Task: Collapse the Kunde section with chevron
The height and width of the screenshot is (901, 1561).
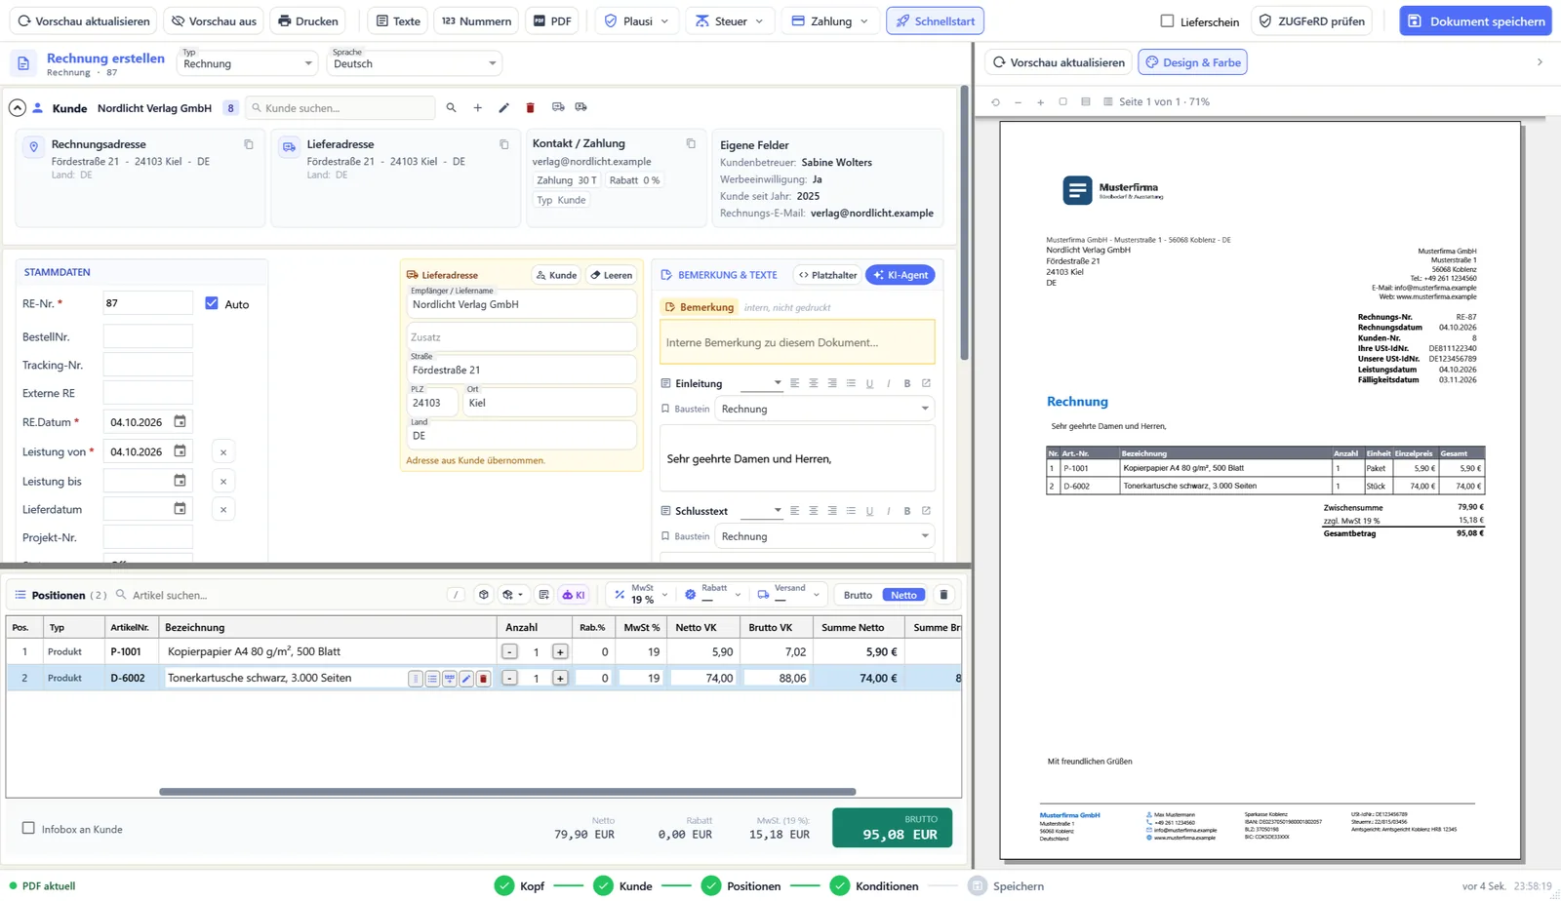Action: [x=18, y=108]
